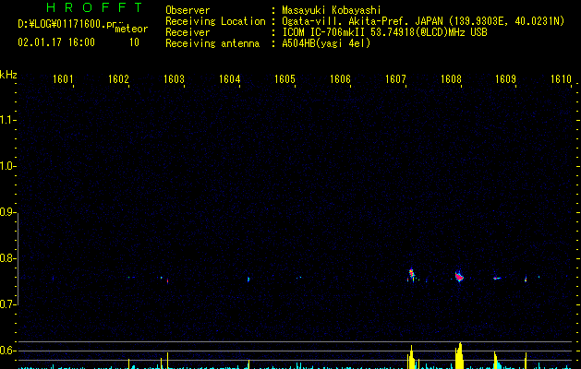581x369 pixels.
Task: Click the horizontal echo streak before 1609
Action: click(497, 278)
